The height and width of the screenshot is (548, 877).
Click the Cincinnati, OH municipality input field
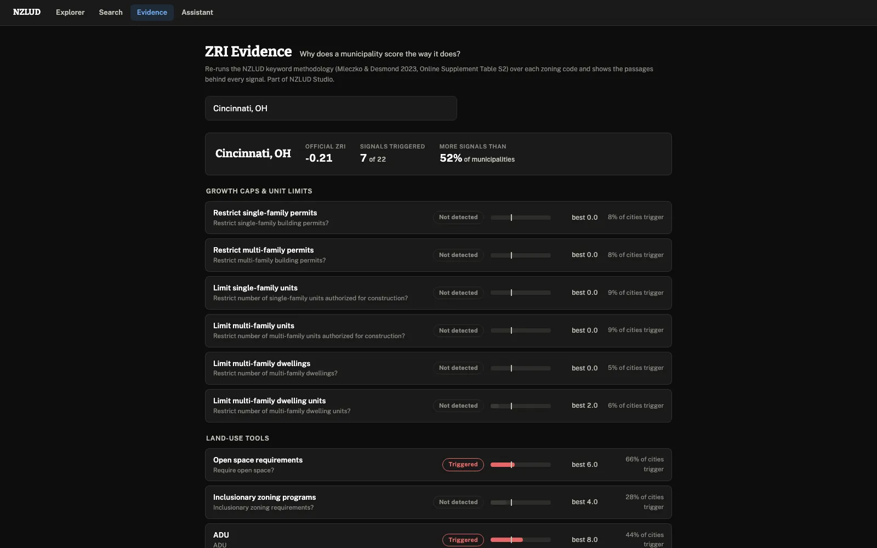(x=331, y=109)
